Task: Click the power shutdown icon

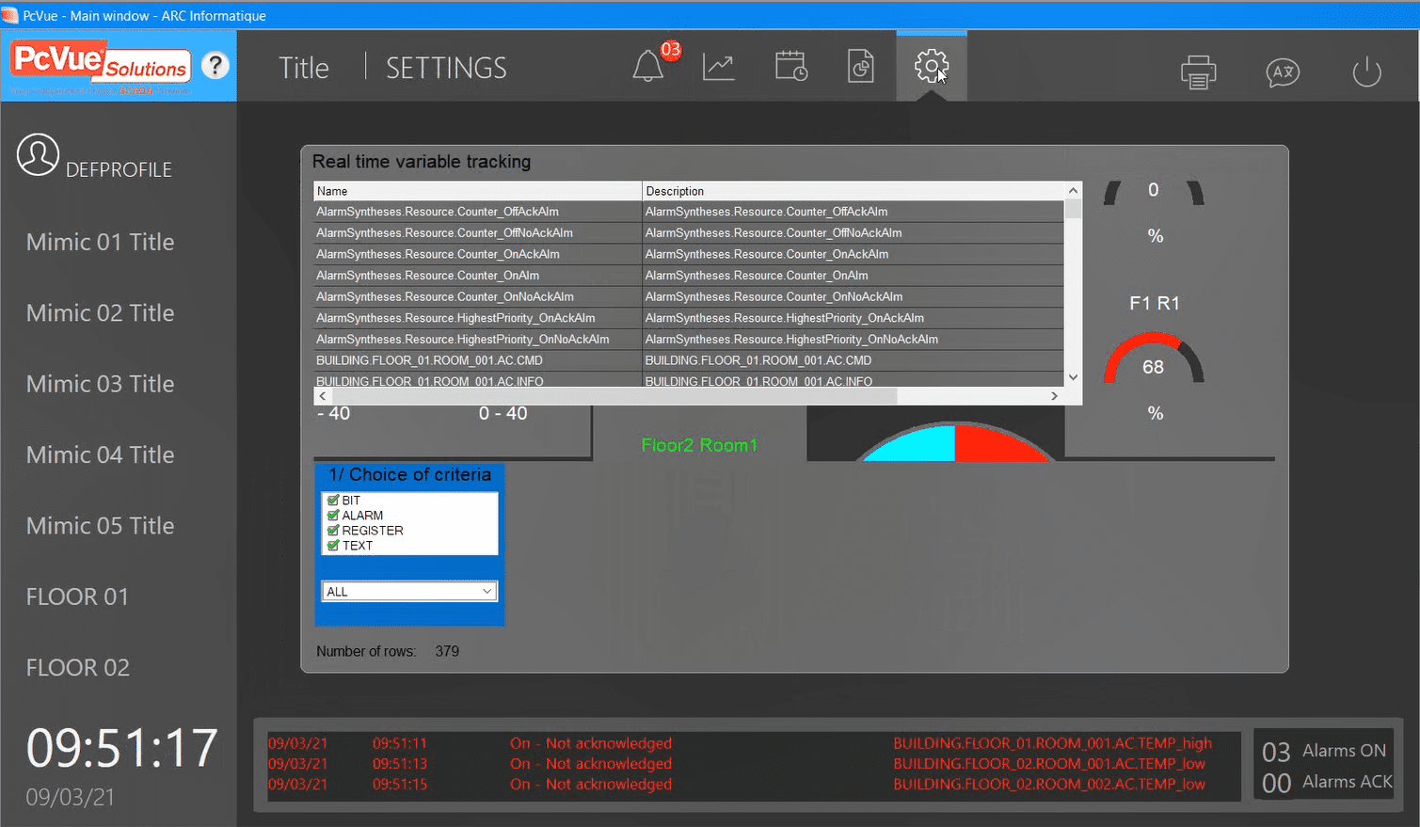Action: click(1365, 72)
